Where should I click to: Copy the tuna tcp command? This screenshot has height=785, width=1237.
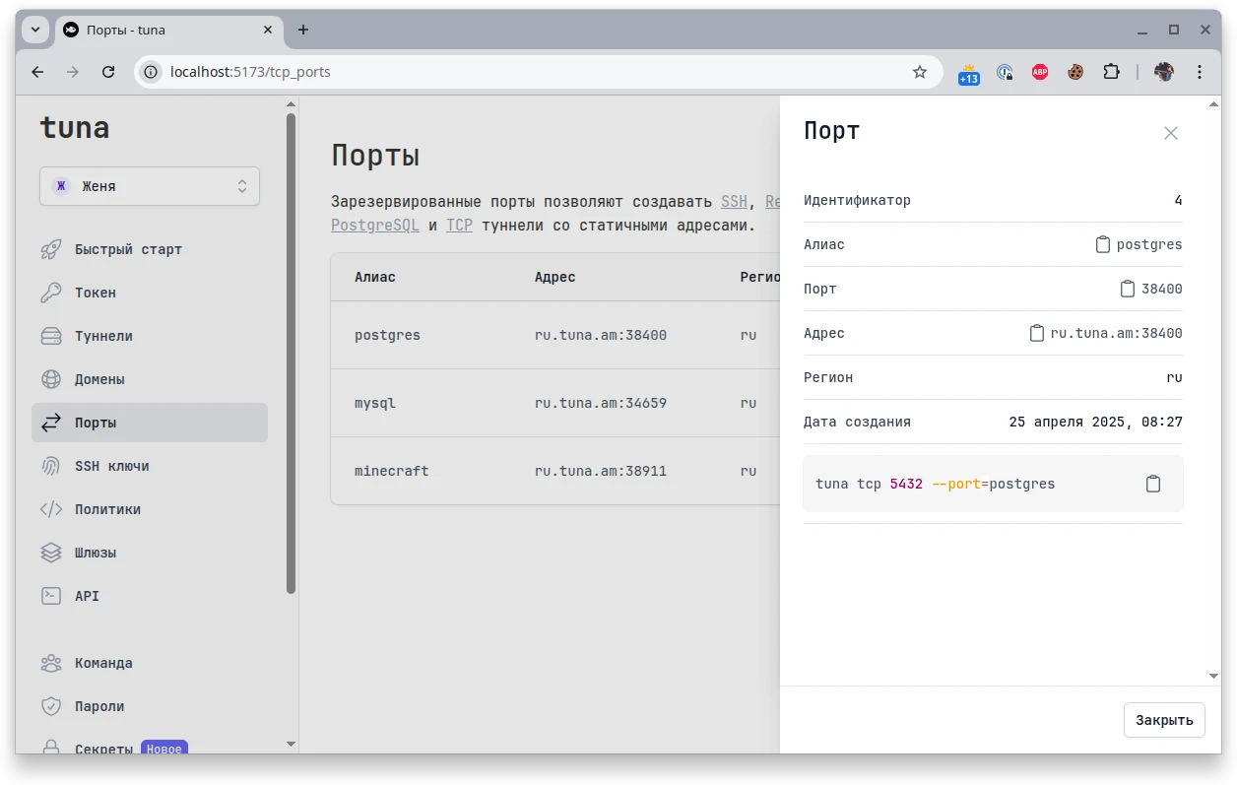(1153, 484)
